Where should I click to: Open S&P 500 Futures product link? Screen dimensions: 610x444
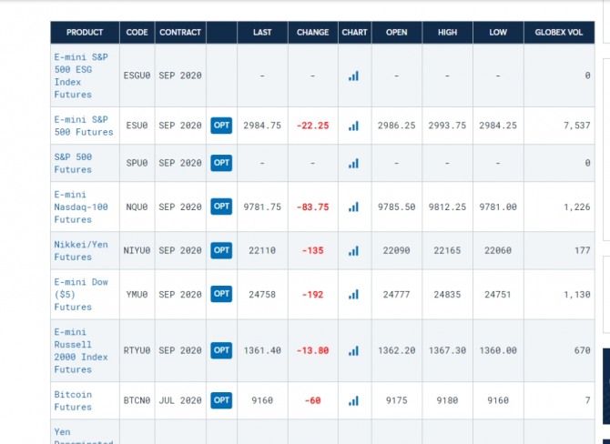tap(73, 163)
